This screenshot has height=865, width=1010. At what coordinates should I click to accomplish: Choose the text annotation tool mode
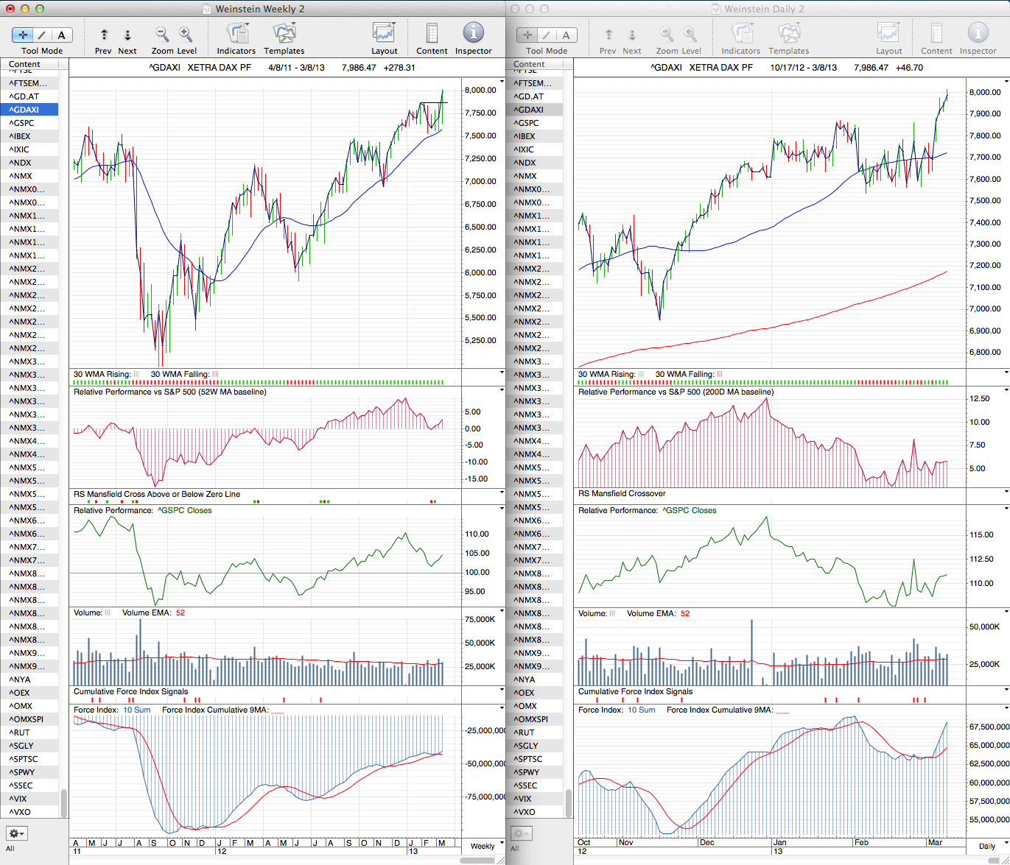pos(61,35)
